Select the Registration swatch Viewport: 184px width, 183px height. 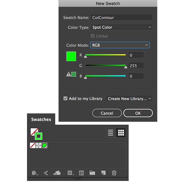point(39,145)
